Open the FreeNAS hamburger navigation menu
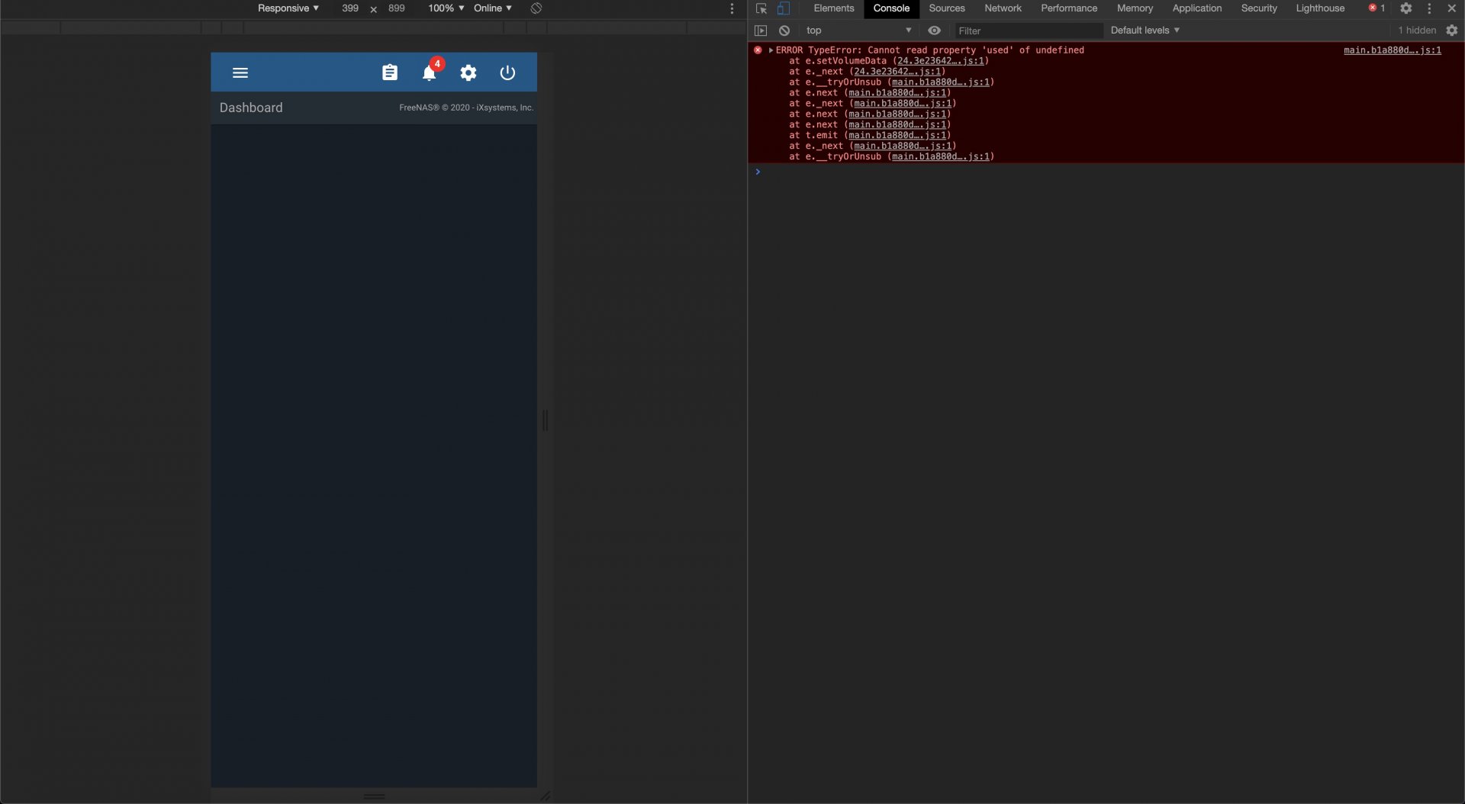This screenshot has height=804, width=1465. pyautogui.click(x=240, y=73)
